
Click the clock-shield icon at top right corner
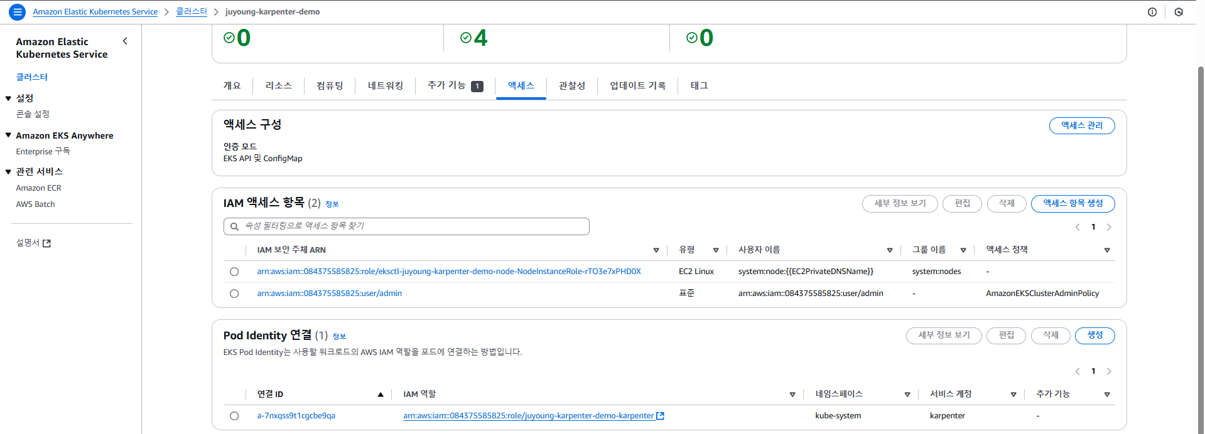(1179, 12)
